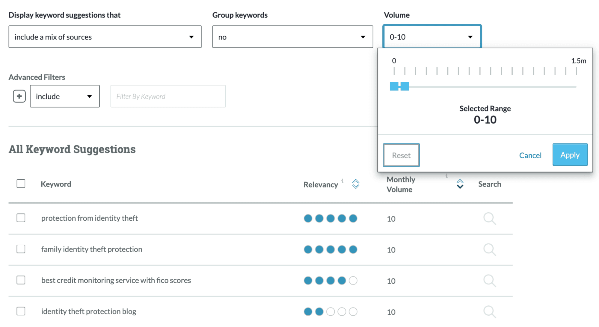
Task: Click the info icon next to Relevancy
Action: (343, 181)
